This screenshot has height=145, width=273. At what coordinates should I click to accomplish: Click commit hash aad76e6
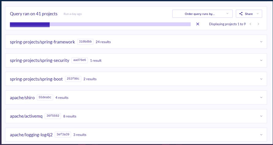[80, 60]
